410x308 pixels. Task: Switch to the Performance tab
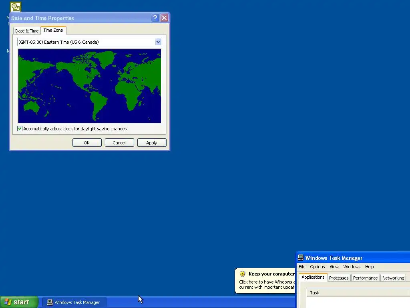tap(365, 278)
